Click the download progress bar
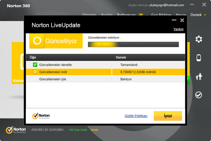The width and height of the screenshot is (211, 141). 133,44
